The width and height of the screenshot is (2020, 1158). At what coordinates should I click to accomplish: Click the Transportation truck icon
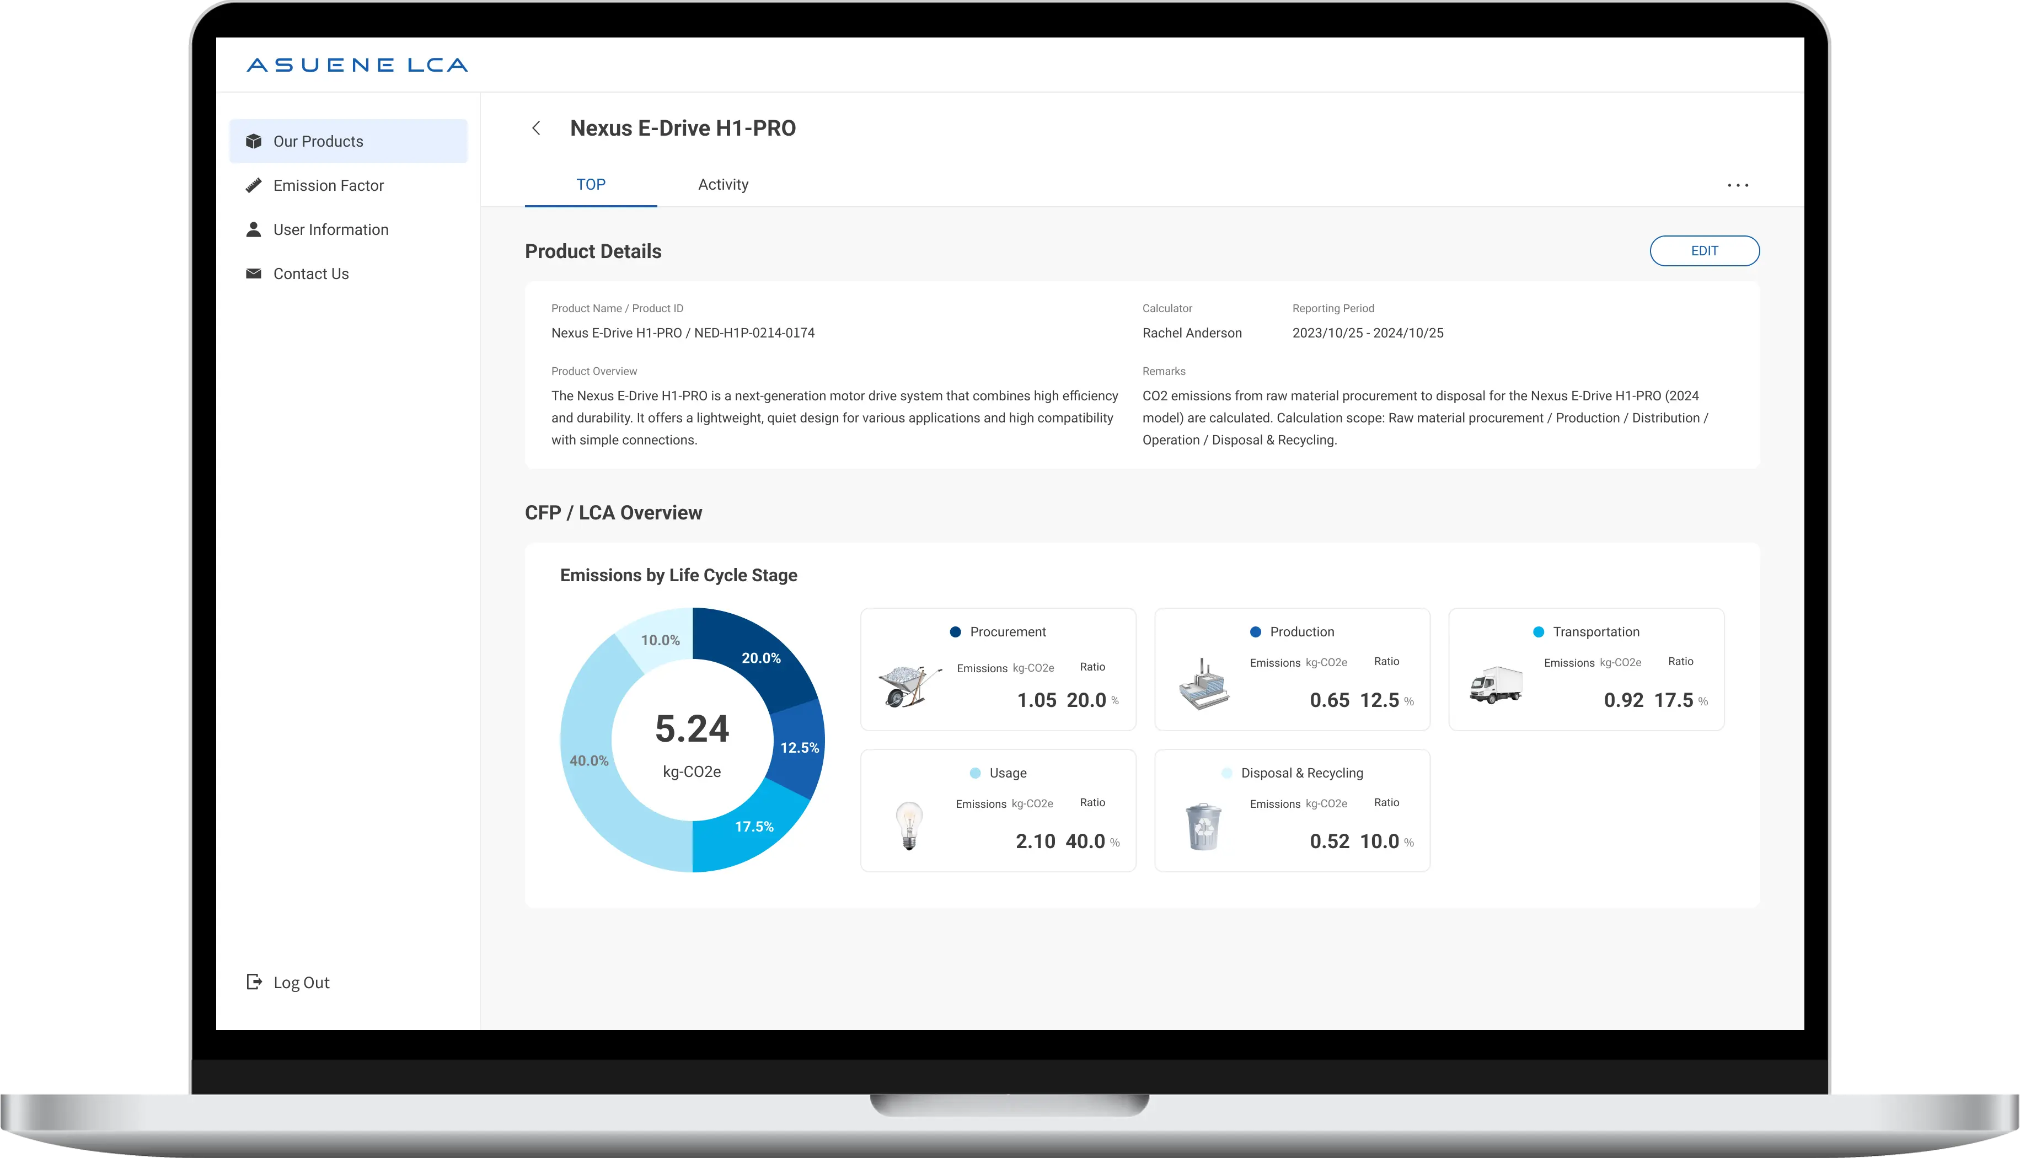click(x=1496, y=685)
